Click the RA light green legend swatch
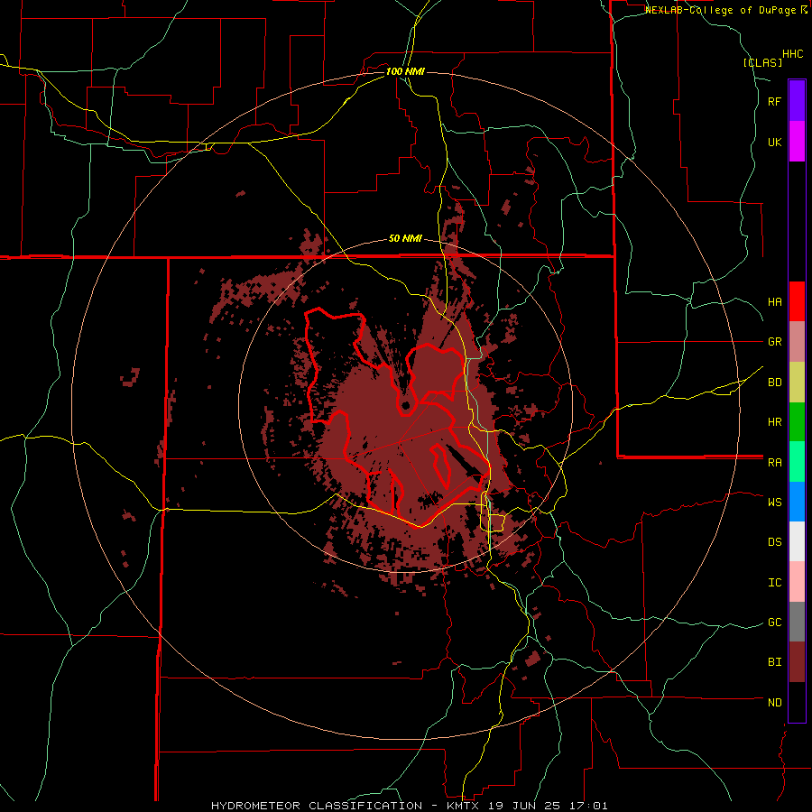812x812 pixels. (x=797, y=462)
